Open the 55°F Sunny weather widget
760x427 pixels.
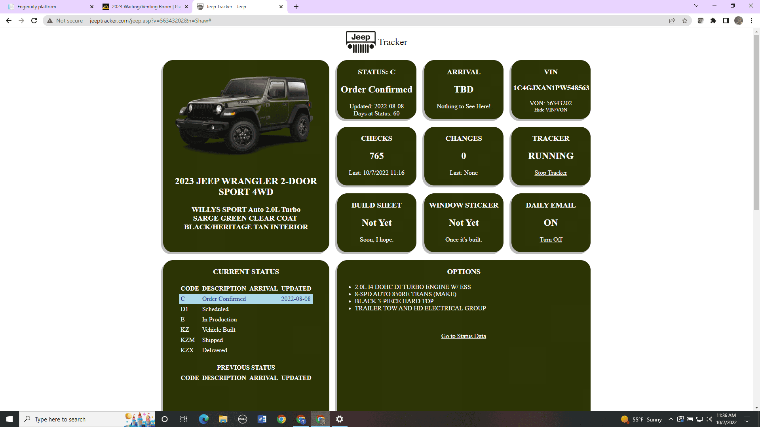(x=642, y=419)
